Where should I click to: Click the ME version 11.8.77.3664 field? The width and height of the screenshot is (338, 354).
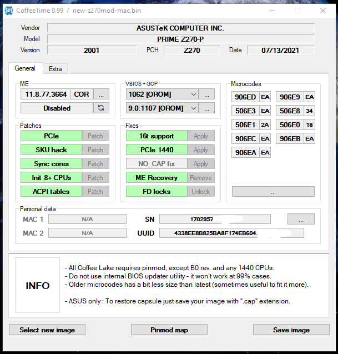(46, 94)
